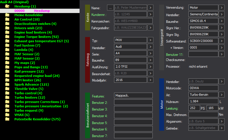Open the arrow list next to Art Turbo-Benzin
This screenshot has height=140, width=228.
pyautogui.click(x=221, y=95)
